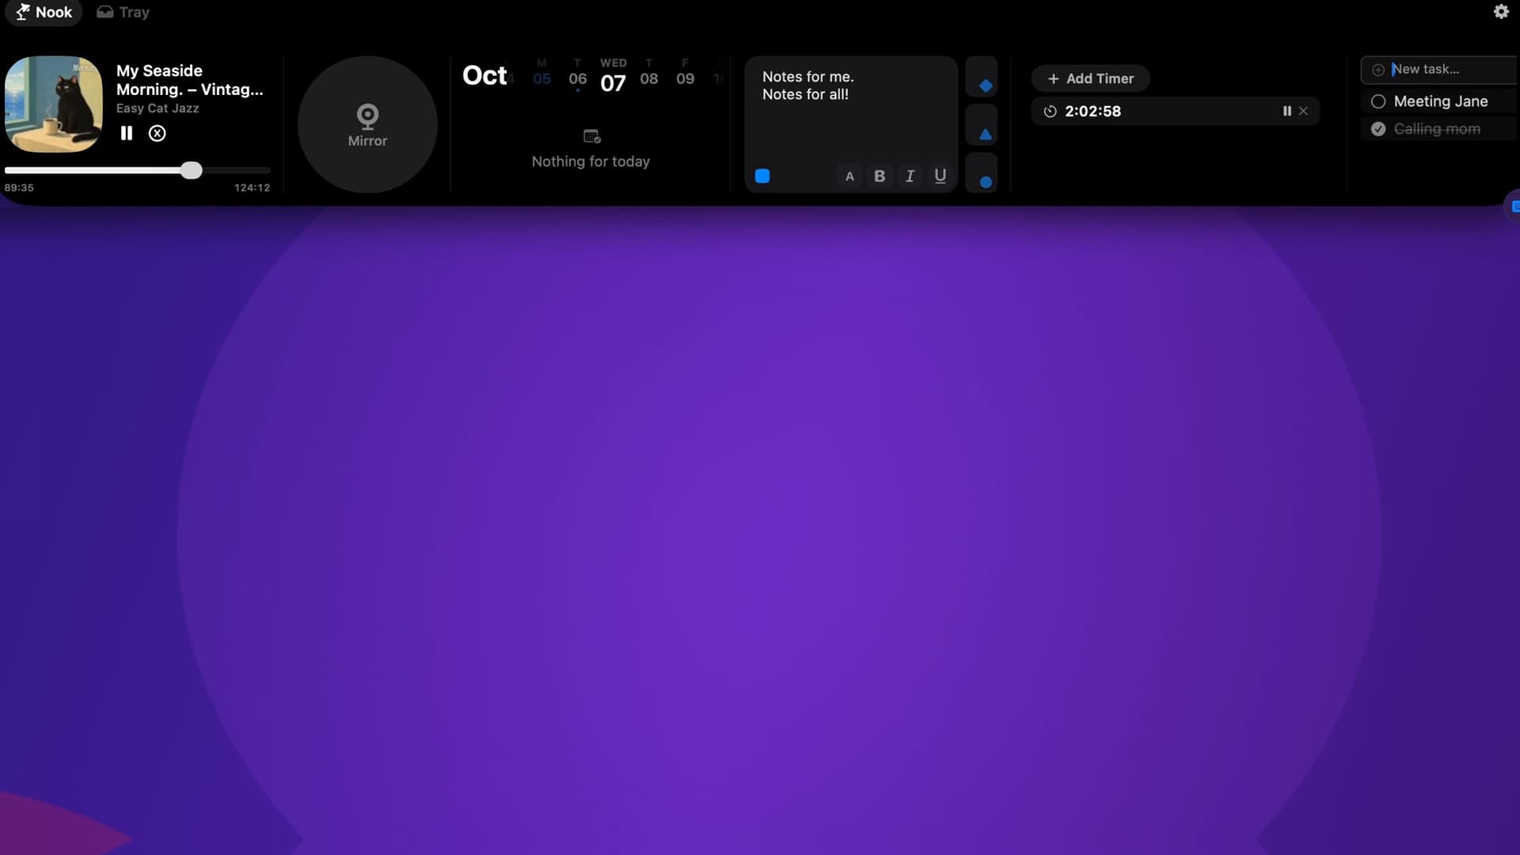Image resolution: width=1520 pixels, height=855 pixels.
Task: Click the black cat album artwork
Action: (x=54, y=104)
